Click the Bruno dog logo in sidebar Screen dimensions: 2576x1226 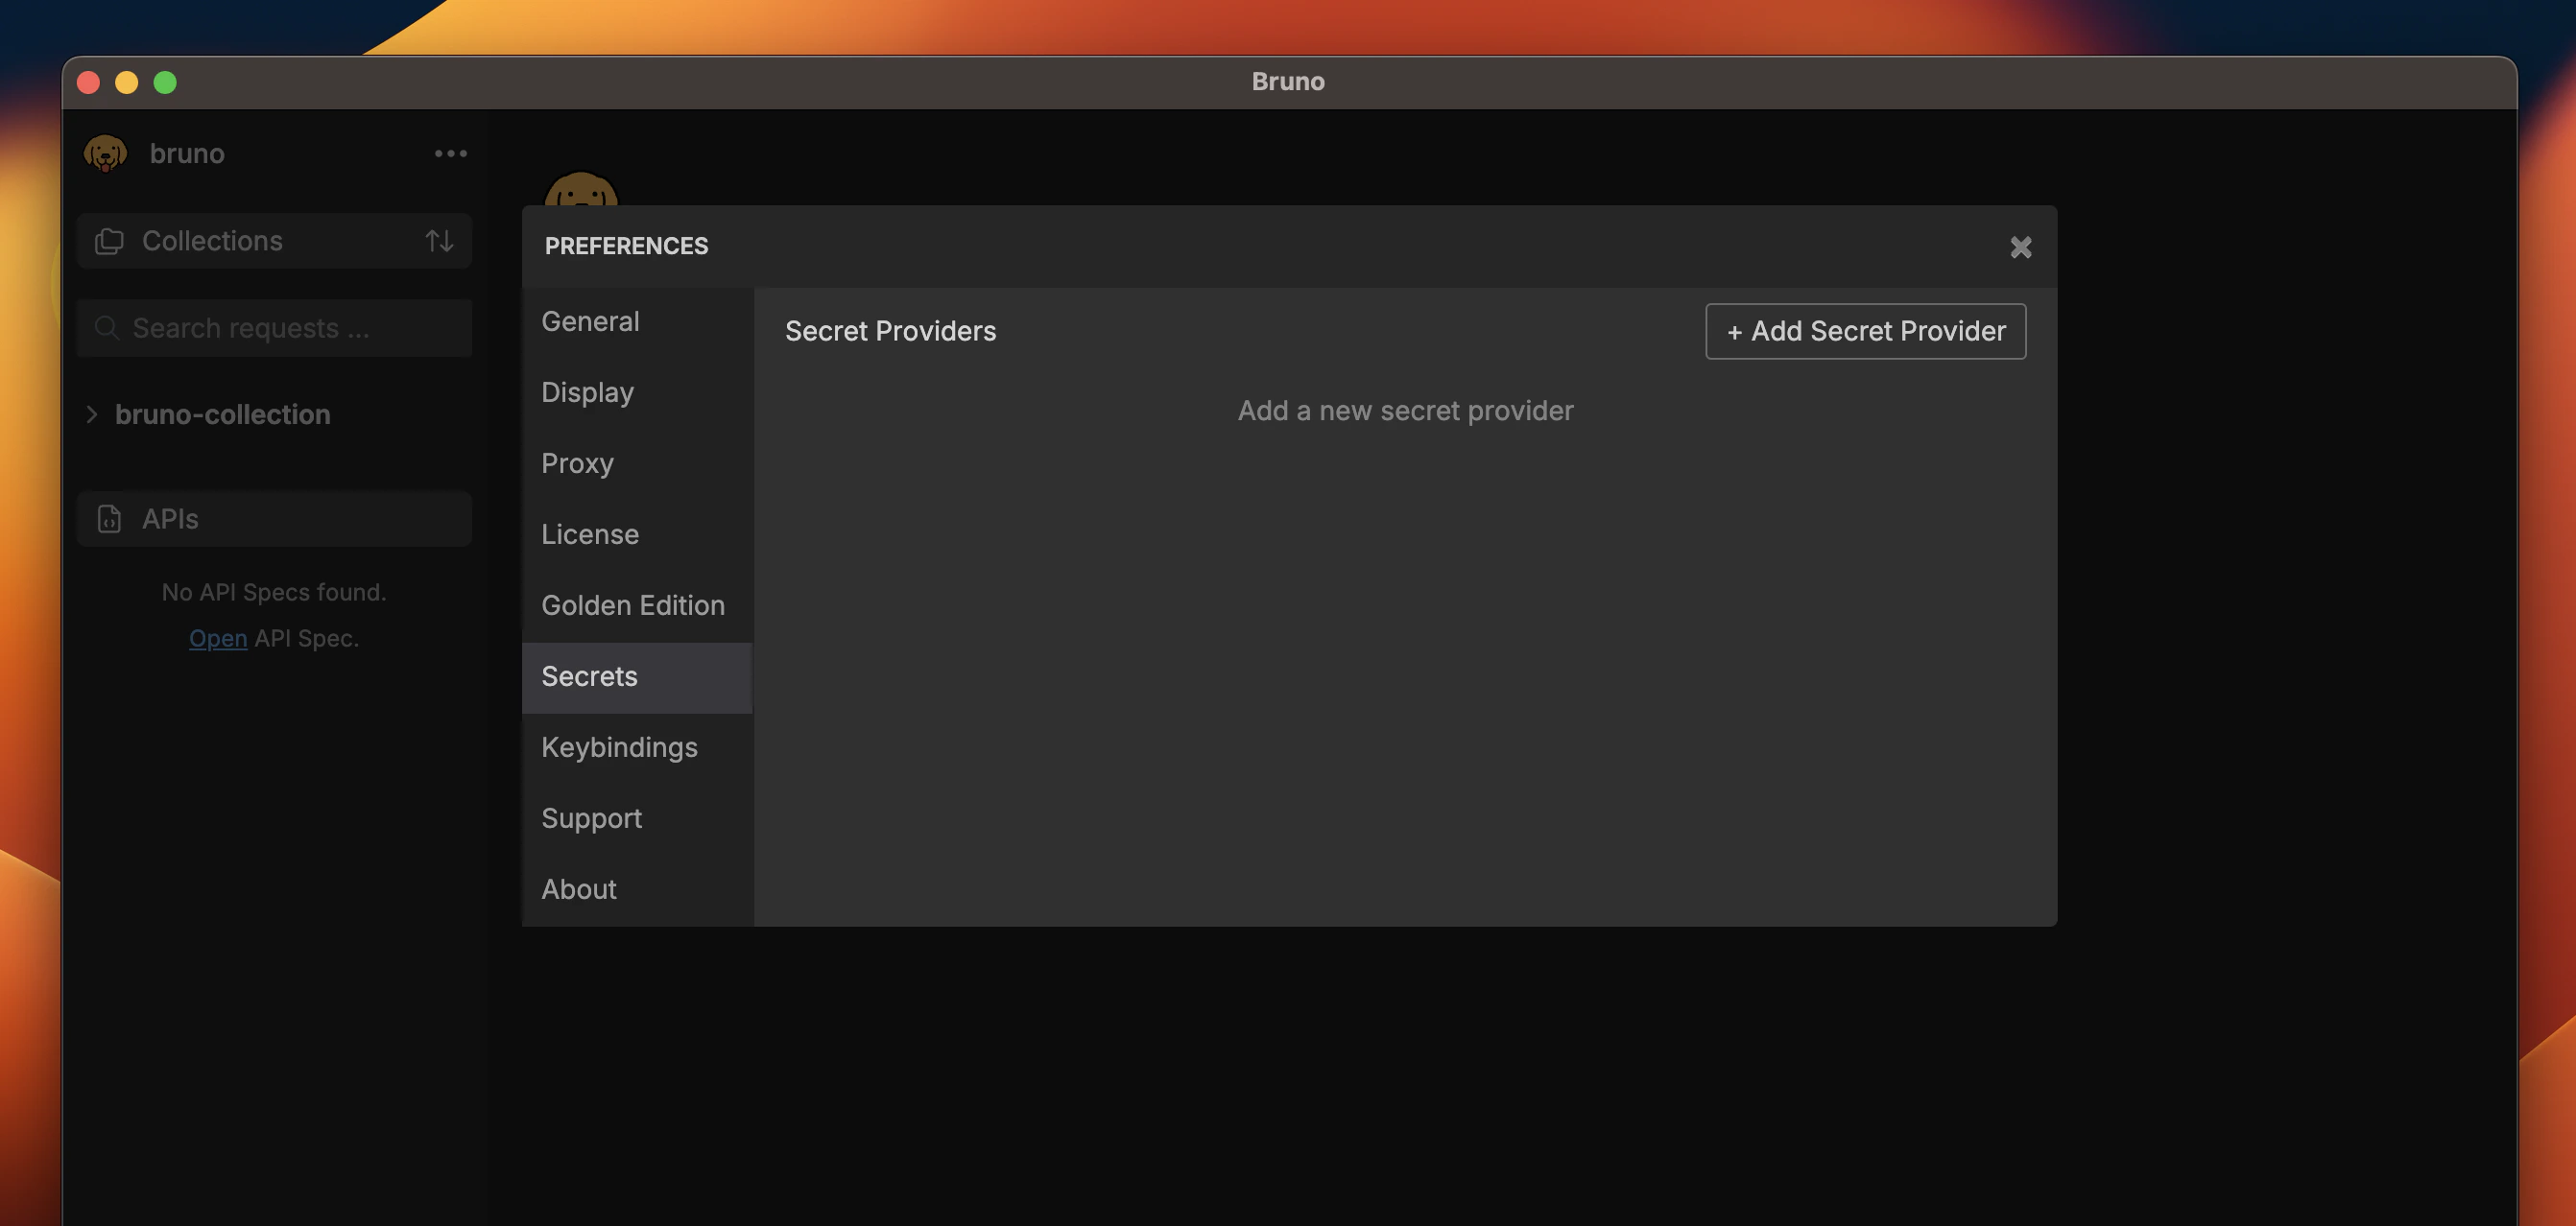(x=105, y=153)
